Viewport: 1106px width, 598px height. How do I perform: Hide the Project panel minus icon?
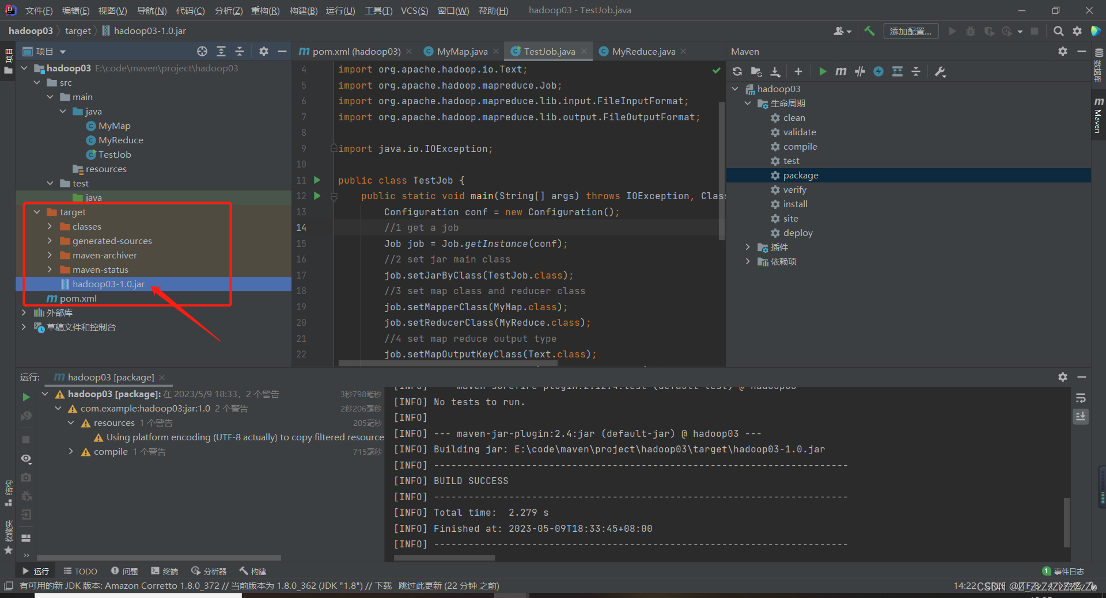(282, 51)
